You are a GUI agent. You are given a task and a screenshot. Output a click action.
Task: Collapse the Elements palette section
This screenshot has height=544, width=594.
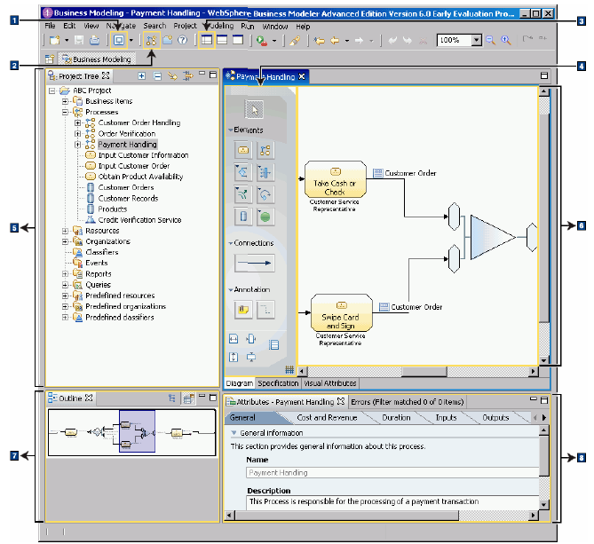[230, 130]
